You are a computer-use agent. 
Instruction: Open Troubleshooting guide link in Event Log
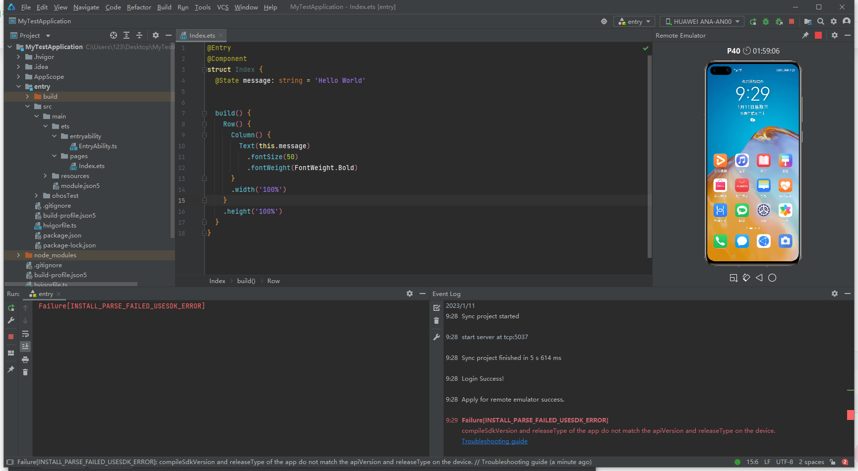(494, 441)
